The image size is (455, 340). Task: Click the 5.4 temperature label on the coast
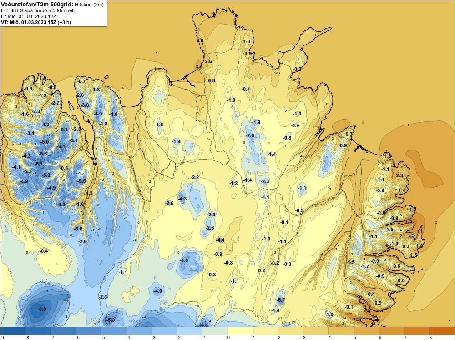(x=199, y=66)
